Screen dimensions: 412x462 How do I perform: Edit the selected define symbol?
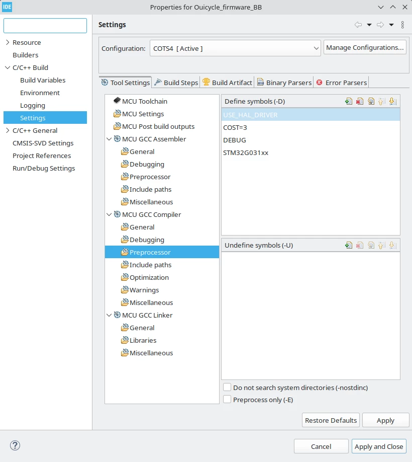(x=371, y=101)
